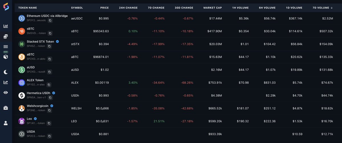The height and width of the screenshot is (143, 342).
Task: Click the app logo at top left
Action: (x=6, y=6)
